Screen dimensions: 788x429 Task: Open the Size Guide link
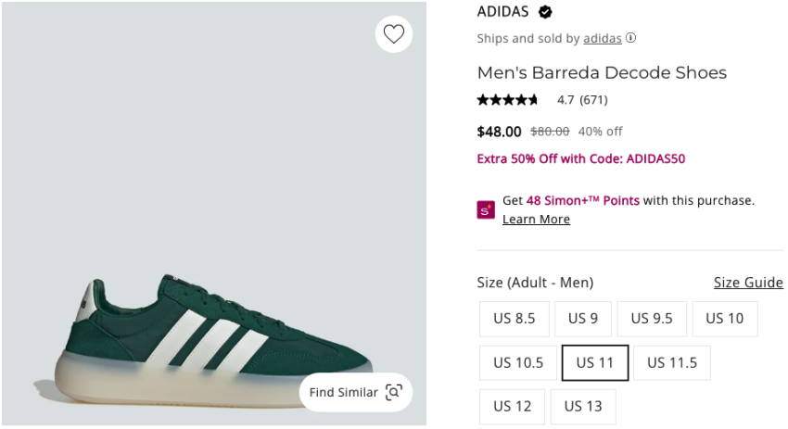point(748,283)
